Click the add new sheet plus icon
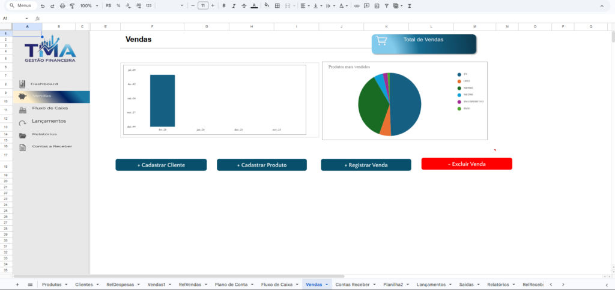 tap(17, 285)
